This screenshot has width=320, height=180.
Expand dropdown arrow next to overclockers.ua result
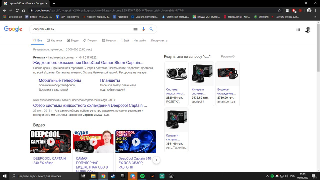[114, 100]
